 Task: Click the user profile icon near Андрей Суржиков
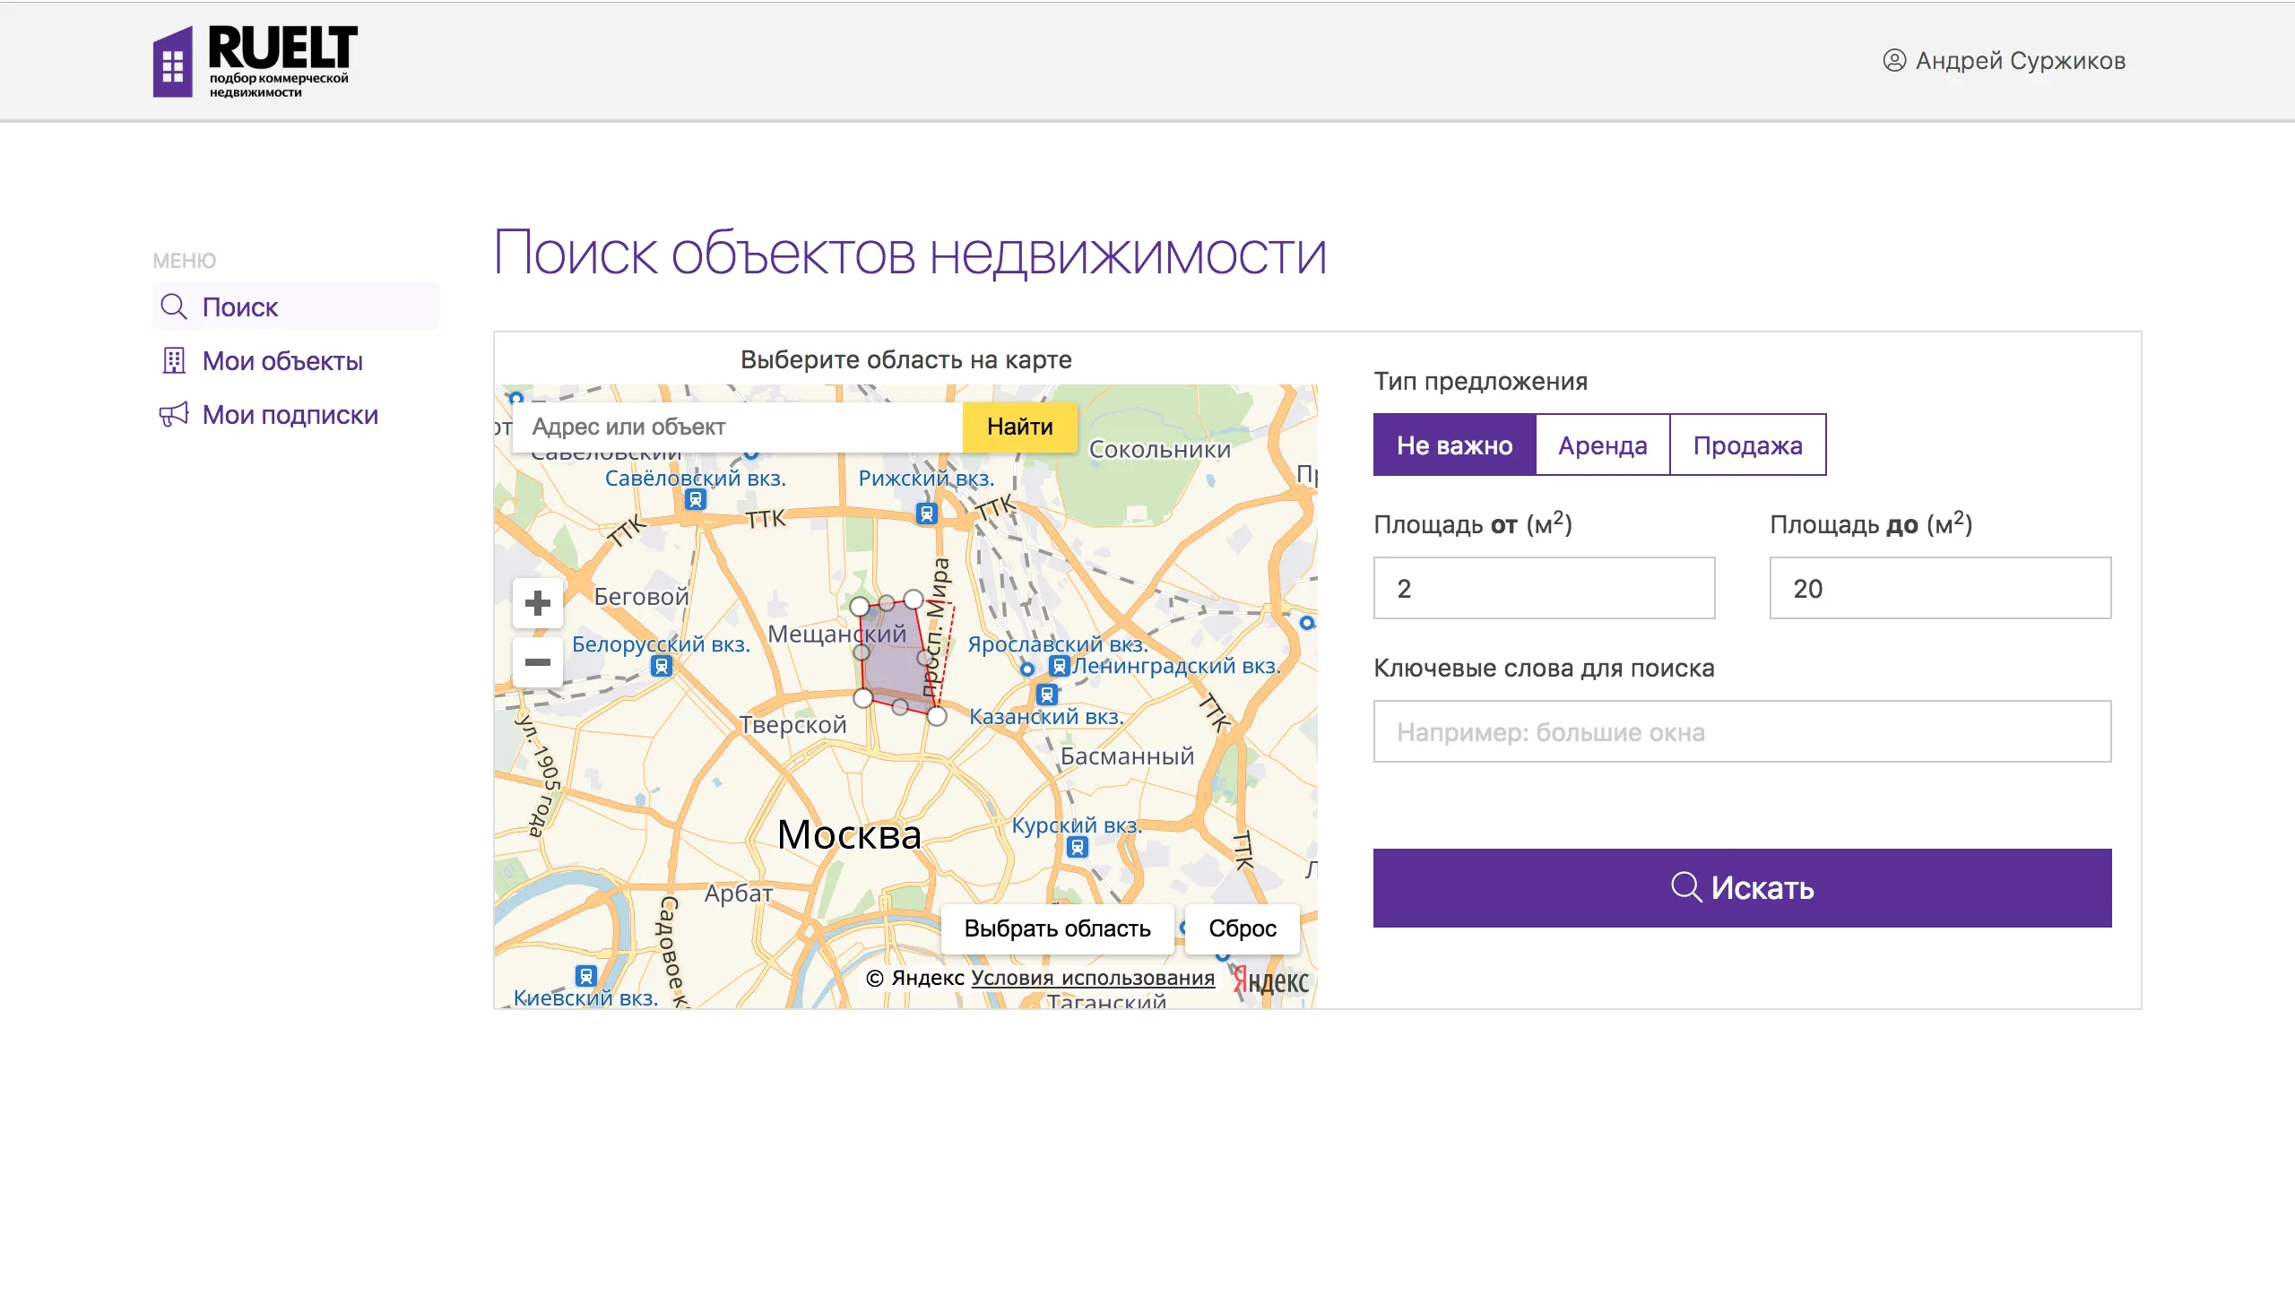(x=1894, y=61)
